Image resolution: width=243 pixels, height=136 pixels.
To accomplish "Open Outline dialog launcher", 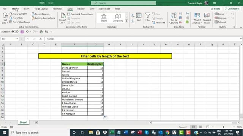I will pyautogui.click(x=234, y=27).
